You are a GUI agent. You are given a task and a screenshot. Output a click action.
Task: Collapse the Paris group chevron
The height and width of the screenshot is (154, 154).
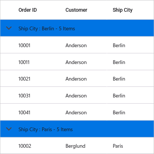click(9, 129)
